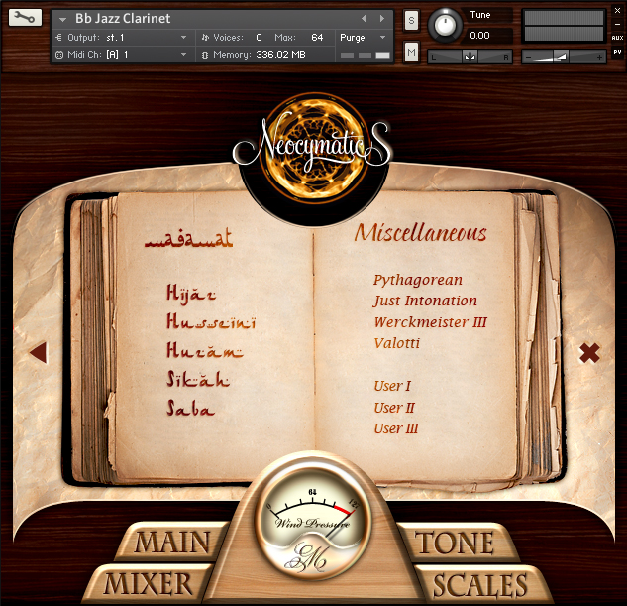Screen dimensions: 627x606
Task: Switch to the SCALES tab
Action: (x=479, y=585)
